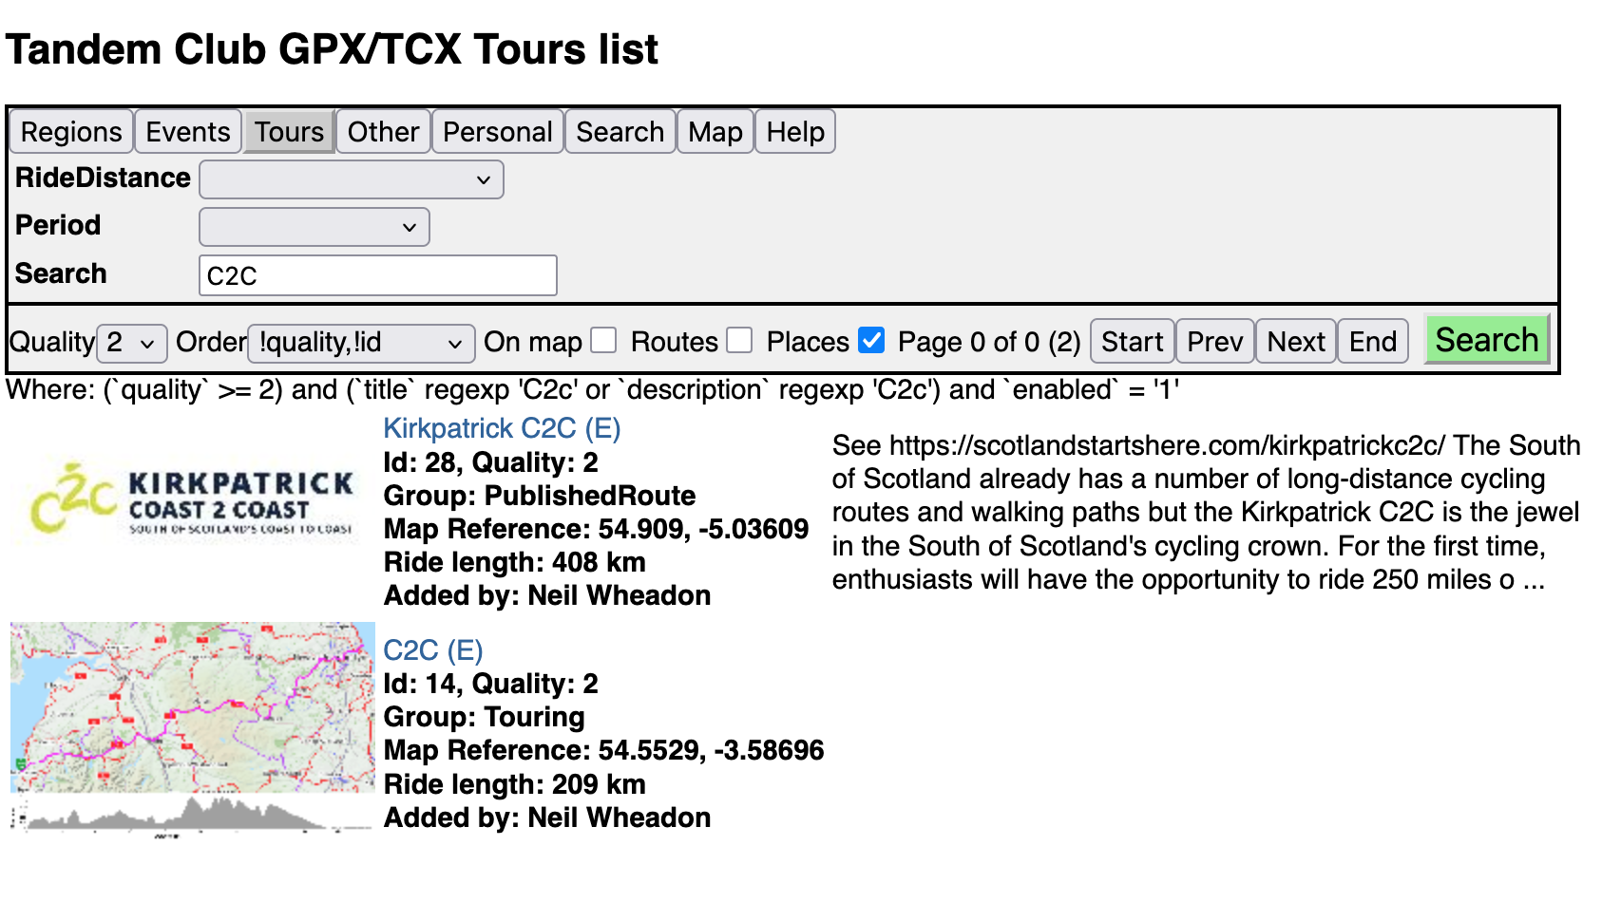
Task: Open the Map tab
Action: point(715,132)
